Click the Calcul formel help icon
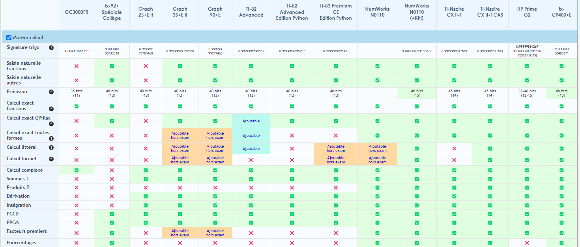580x247 pixels. coord(51,159)
